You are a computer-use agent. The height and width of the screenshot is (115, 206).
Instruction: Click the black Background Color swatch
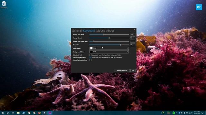coord(91,52)
